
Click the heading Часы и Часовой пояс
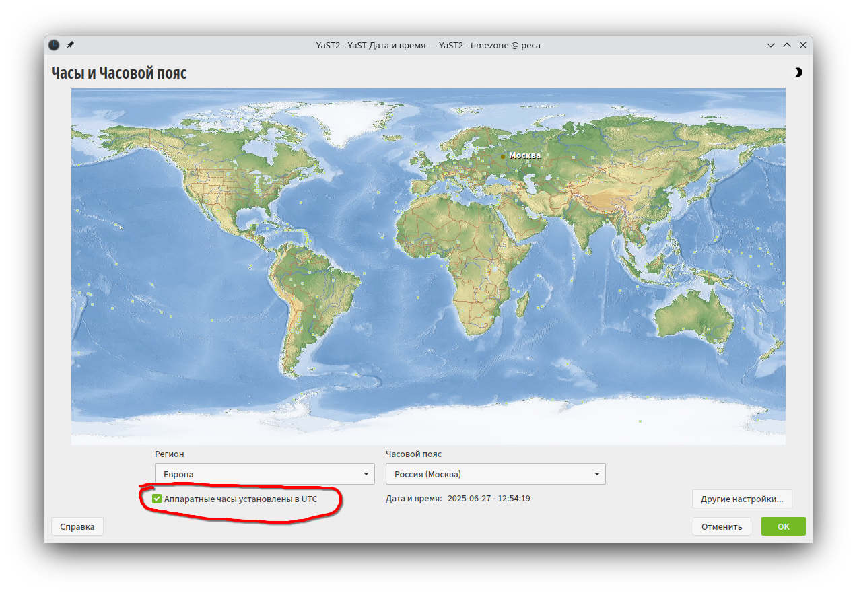click(119, 73)
